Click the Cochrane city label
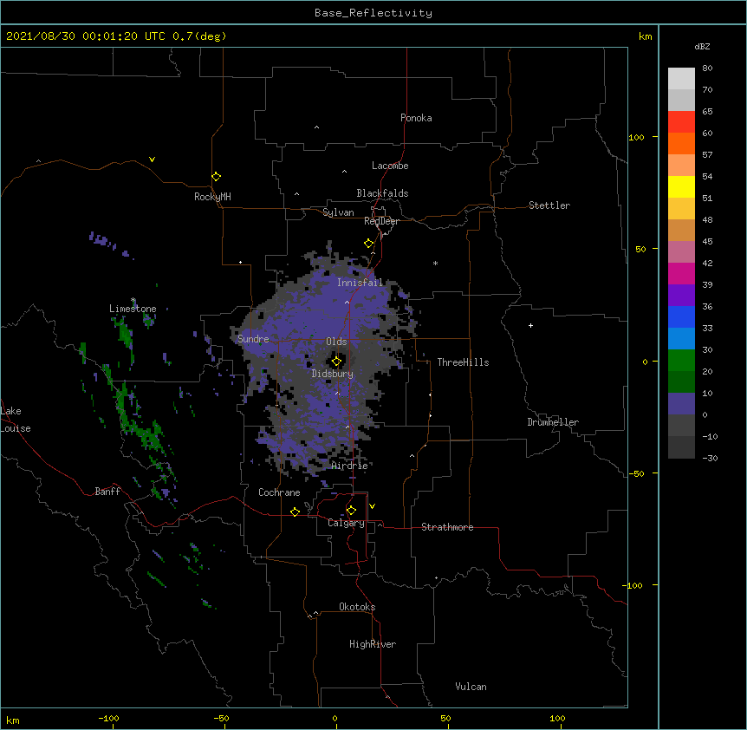The height and width of the screenshot is (730, 747). coord(279,492)
